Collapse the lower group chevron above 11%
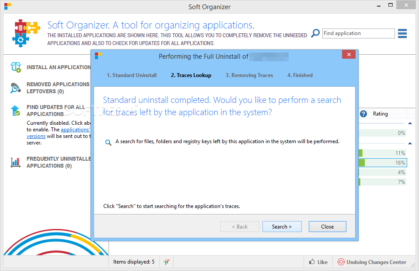The height and width of the screenshot is (271, 419). click(410, 144)
